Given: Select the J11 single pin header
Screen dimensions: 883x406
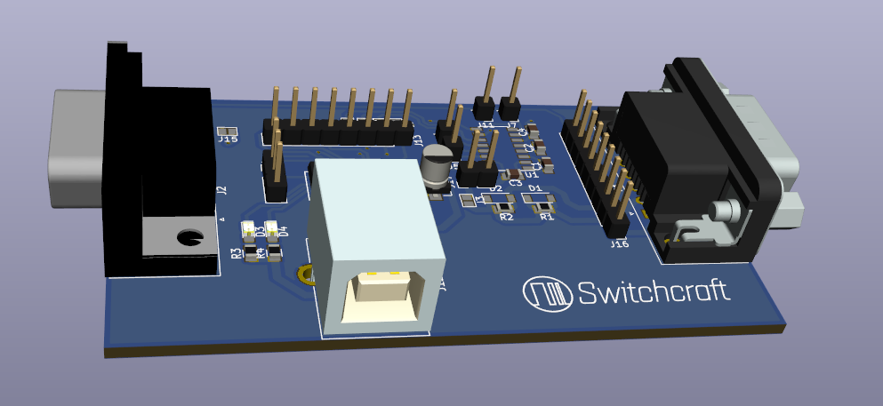Looking at the screenshot, I should pos(485,94).
